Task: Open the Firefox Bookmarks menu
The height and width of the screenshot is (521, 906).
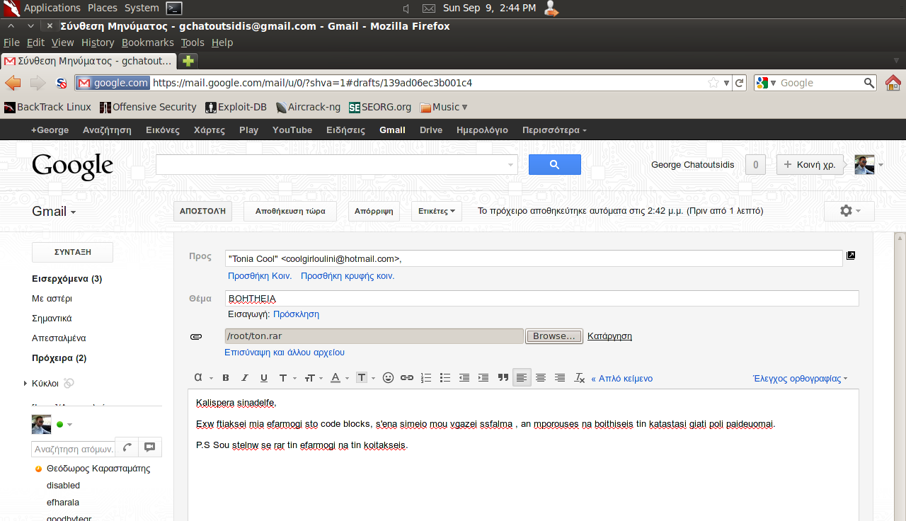Action: coord(148,42)
